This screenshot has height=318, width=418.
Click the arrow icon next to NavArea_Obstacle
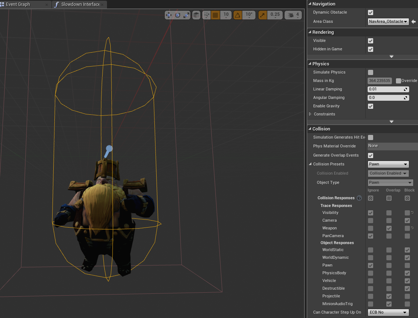[x=414, y=22]
